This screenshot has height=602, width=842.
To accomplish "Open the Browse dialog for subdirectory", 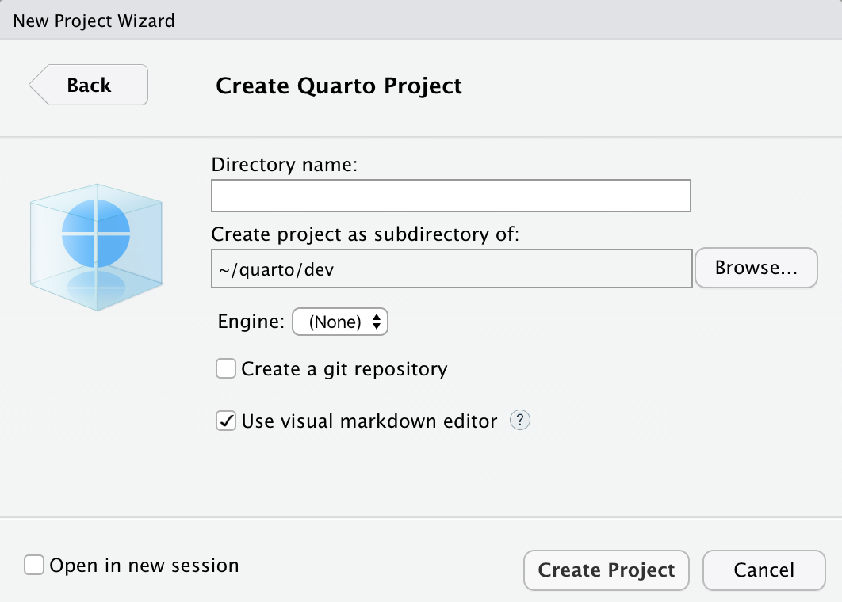I will pyautogui.click(x=755, y=268).
